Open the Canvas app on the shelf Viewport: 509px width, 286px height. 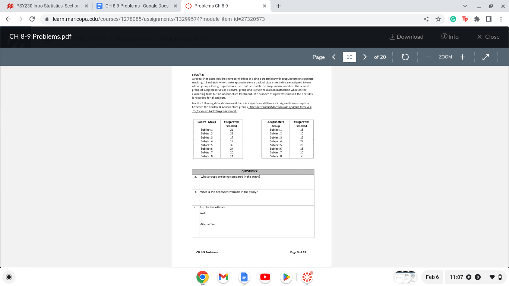pyautogui.click(x=307, y=277)
